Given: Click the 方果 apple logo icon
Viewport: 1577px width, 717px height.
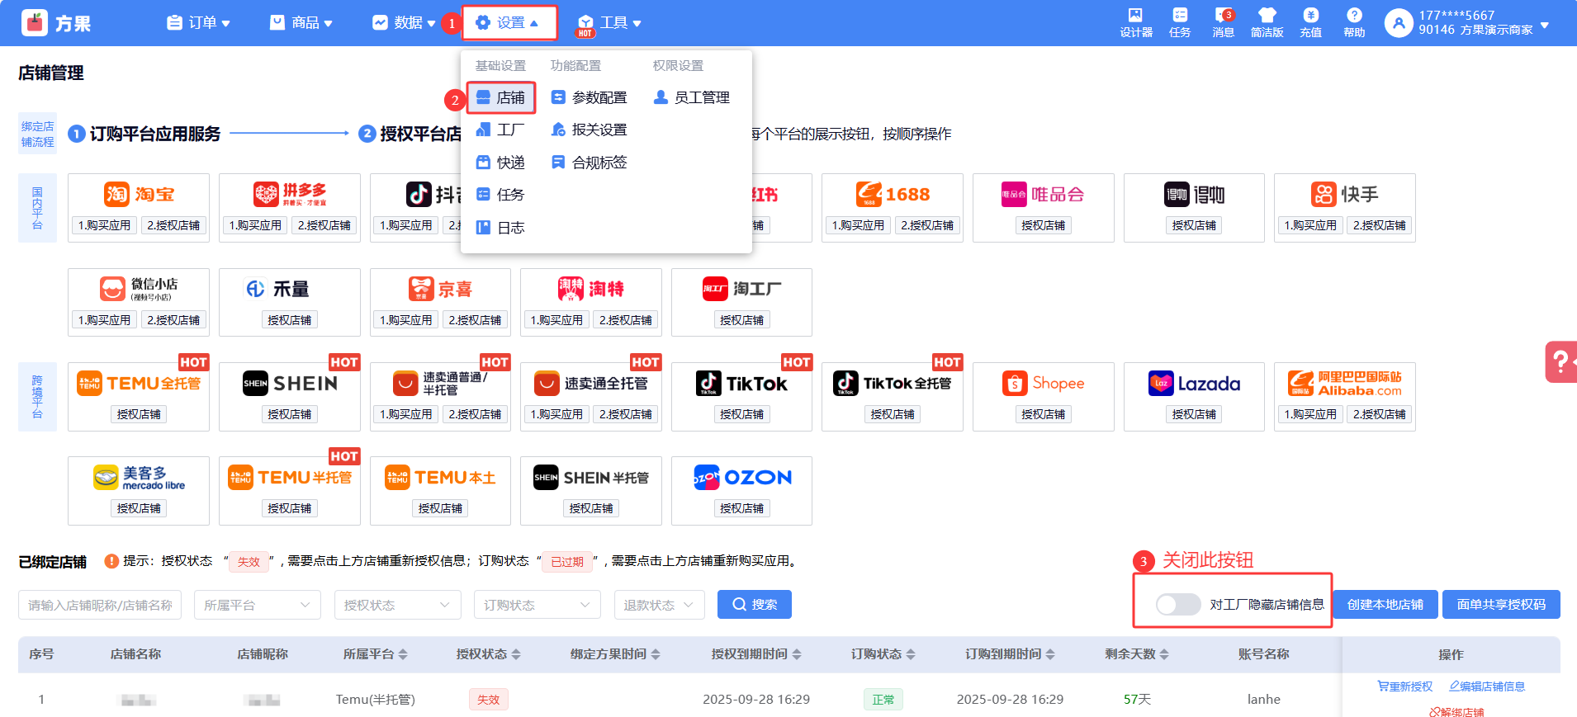Looking at the screenshot, I should (35, 23).
